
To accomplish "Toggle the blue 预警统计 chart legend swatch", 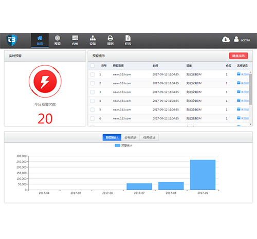I will [x=118, y=145].
